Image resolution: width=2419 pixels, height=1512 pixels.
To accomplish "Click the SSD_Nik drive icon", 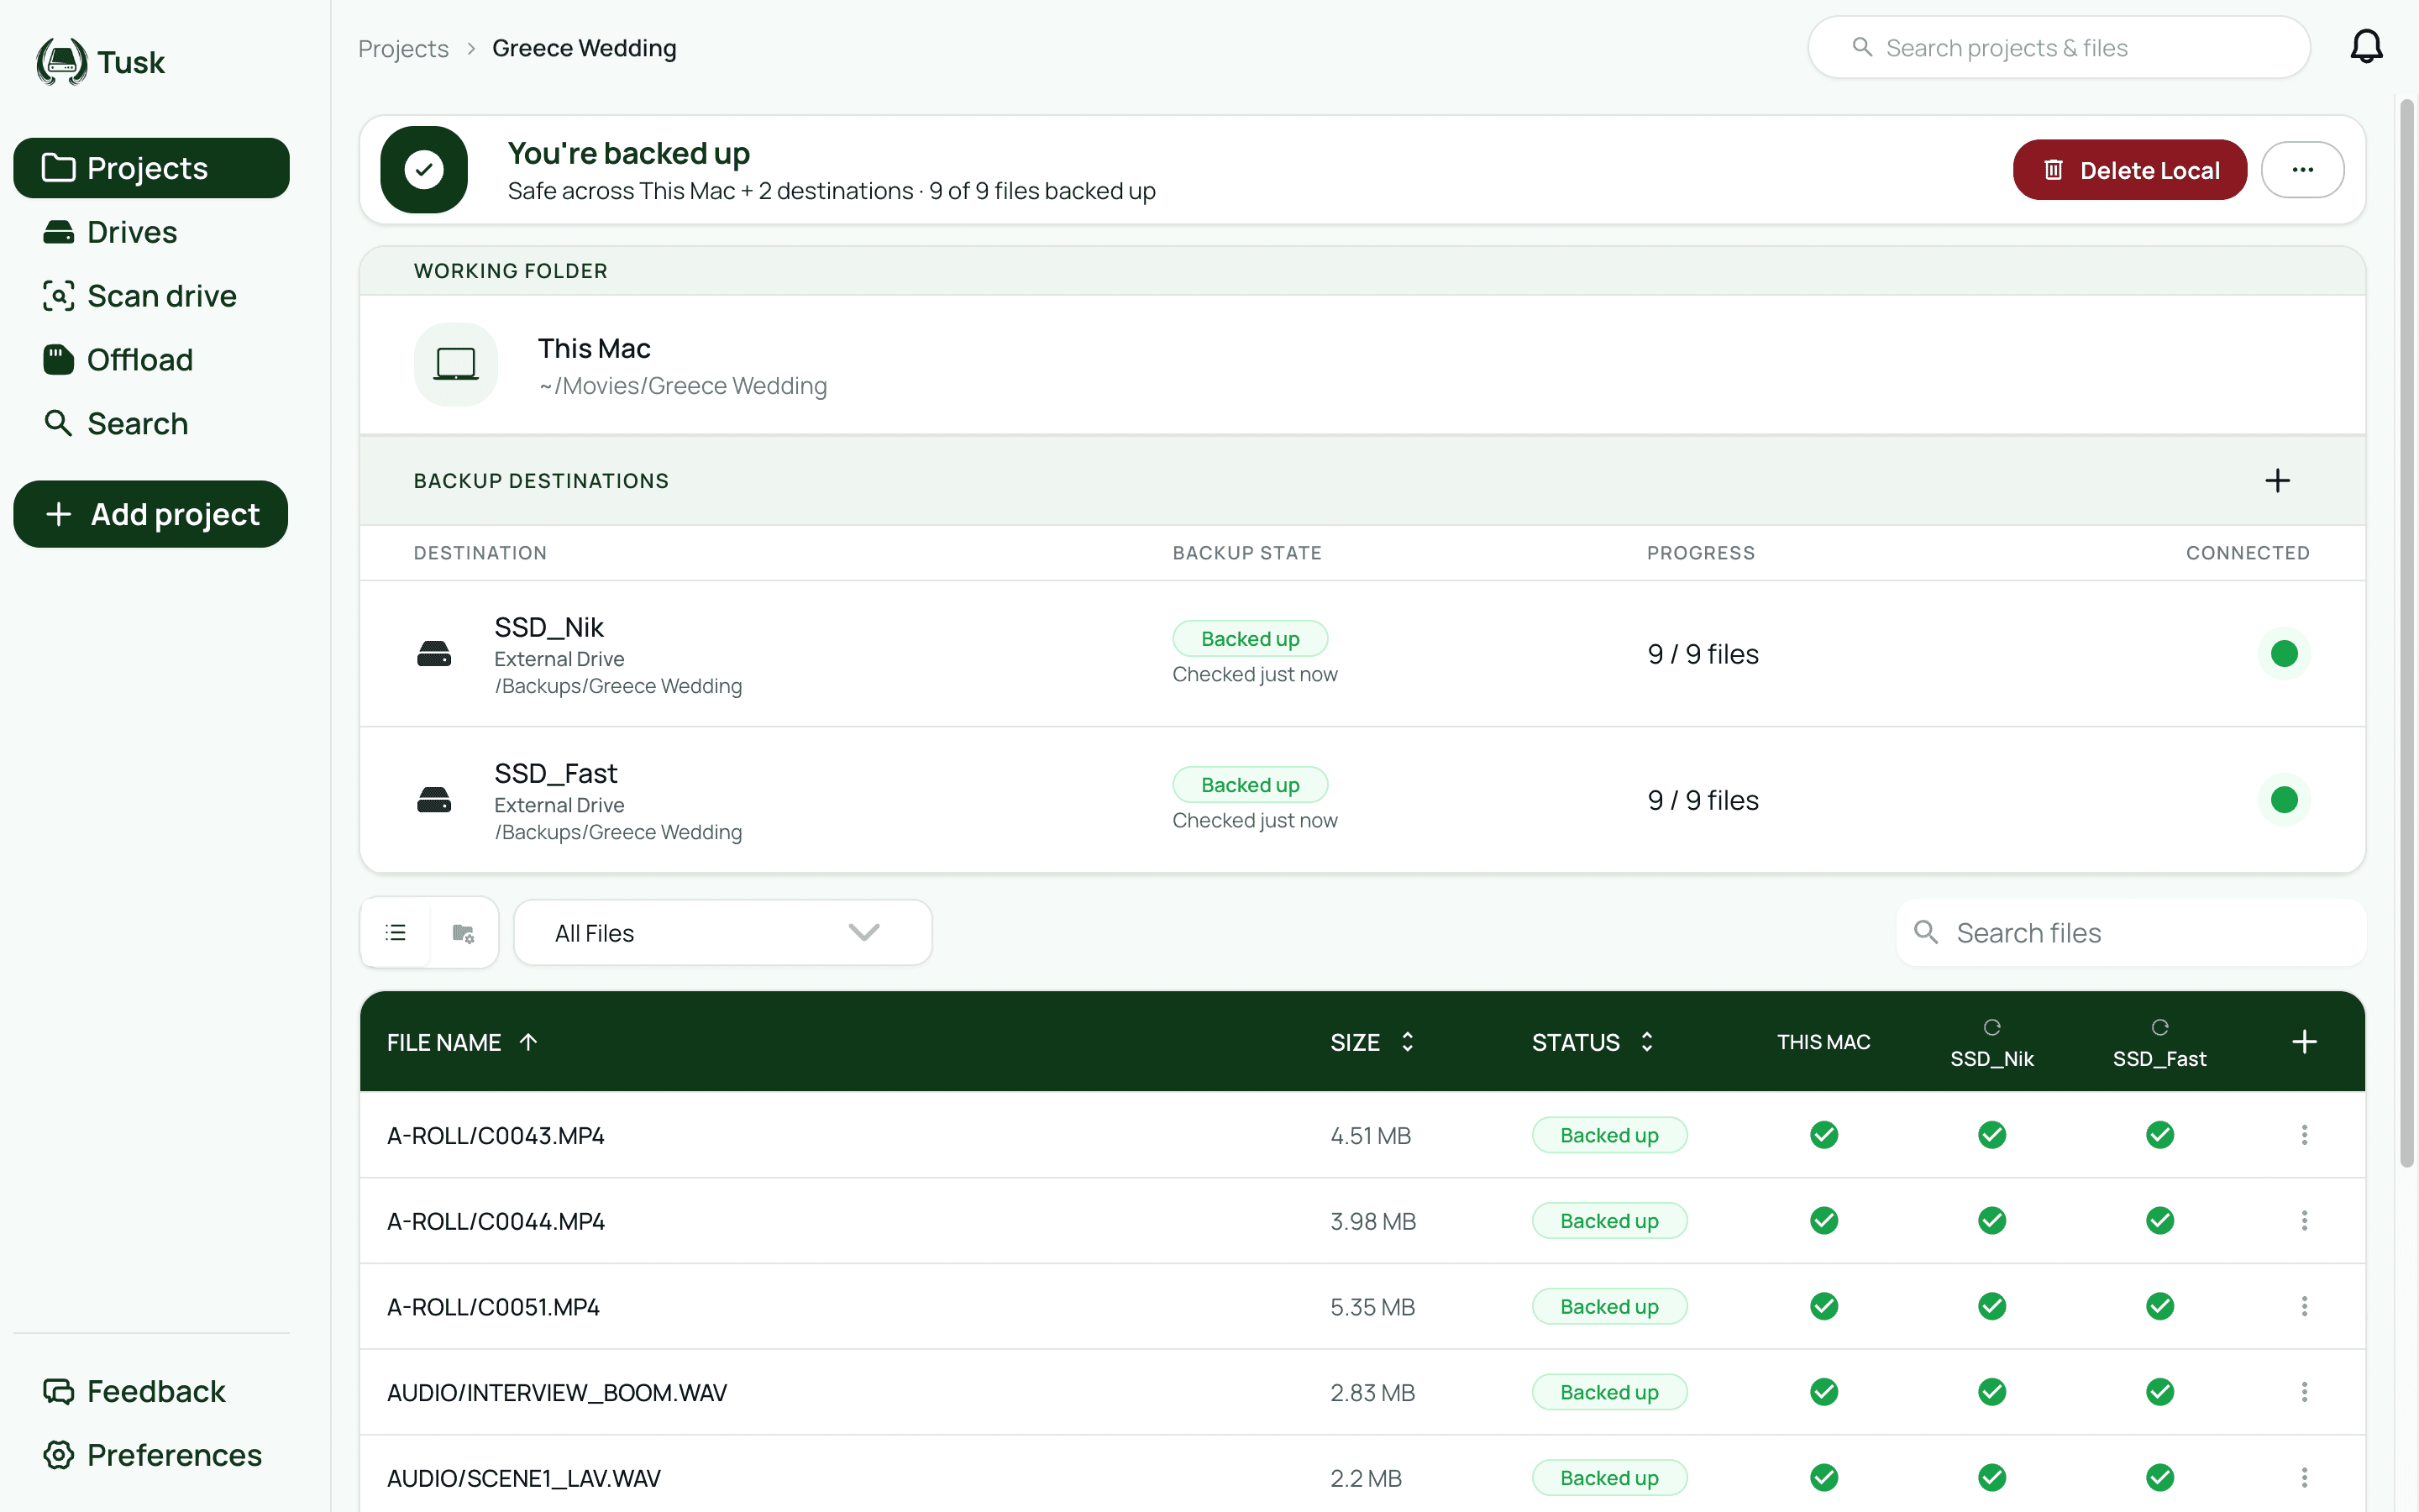I will click(x=433, y=654).
